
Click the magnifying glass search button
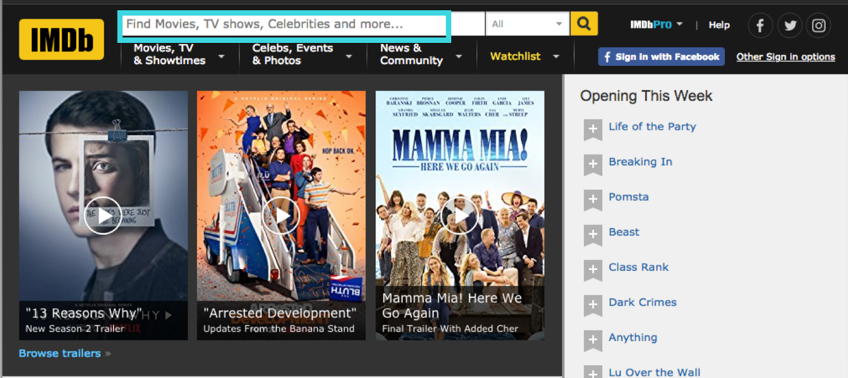click(x=584, y=24)
